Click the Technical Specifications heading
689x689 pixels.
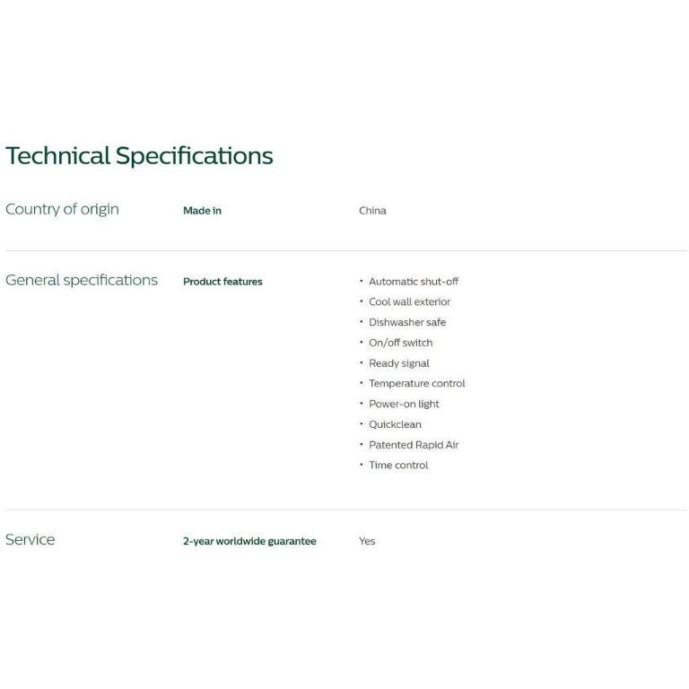pyautogui.click(x=139, y=156)
